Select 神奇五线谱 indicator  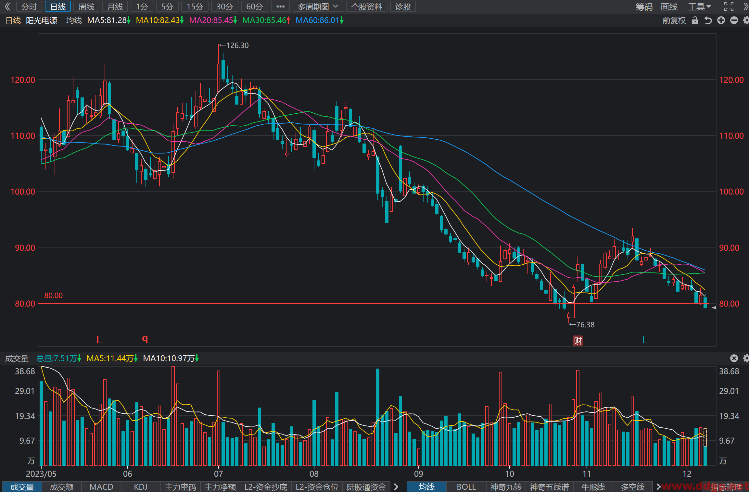click(x=550, y=487)
